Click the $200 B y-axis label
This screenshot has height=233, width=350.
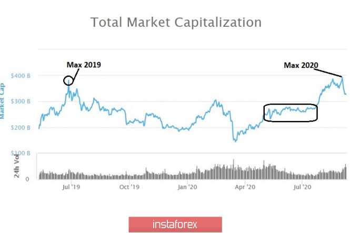[21, 128]
